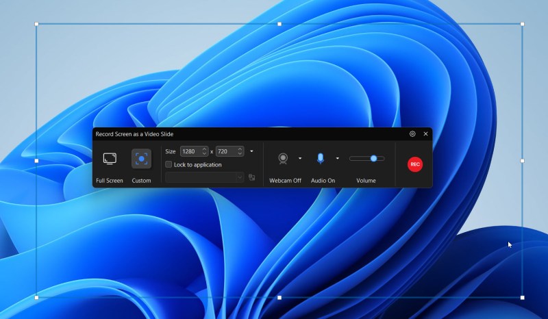Open recording settings gear

(412, 133)
